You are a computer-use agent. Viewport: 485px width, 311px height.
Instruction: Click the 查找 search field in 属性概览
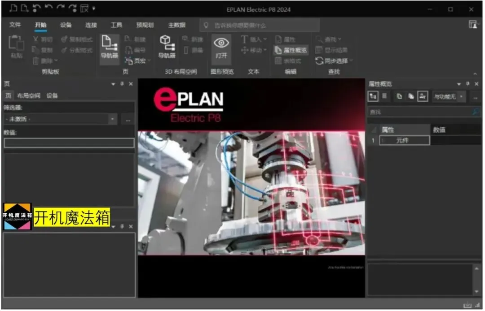coord(424,112)
